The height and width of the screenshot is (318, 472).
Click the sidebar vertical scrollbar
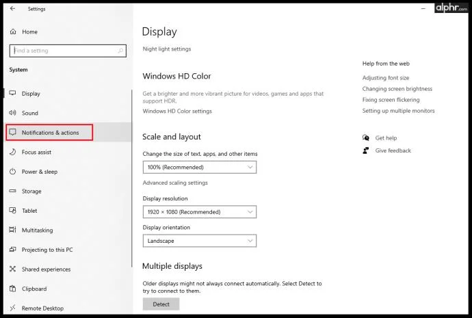(x=132, y=178)
